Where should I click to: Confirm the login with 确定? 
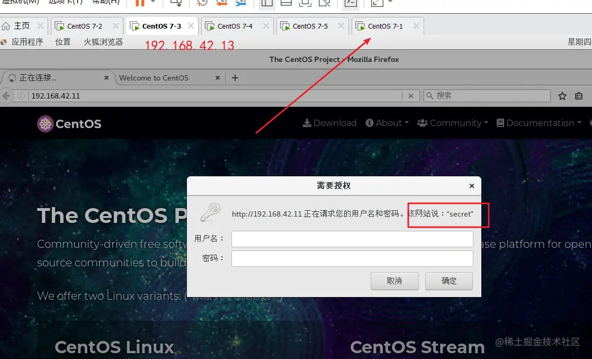tap(449, 281)
